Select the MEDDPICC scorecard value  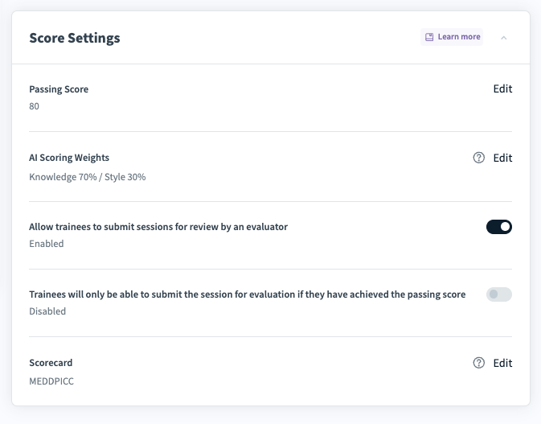coord(51,380)
